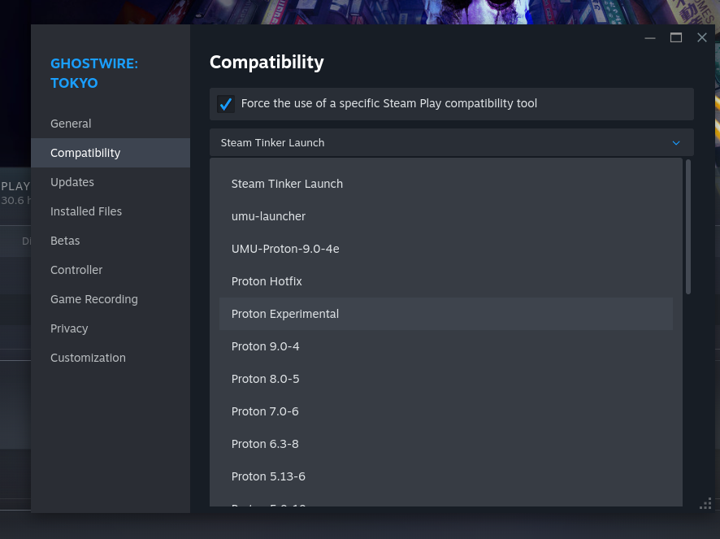Click the GHOSTWIRE: TOKYO title

(x=94, y=73)
